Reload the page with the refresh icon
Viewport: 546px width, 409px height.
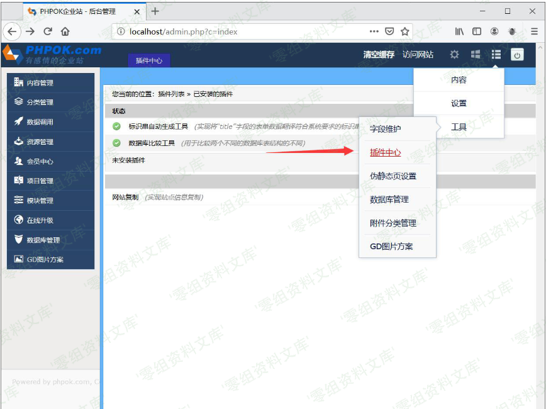(x=48, y=31)
